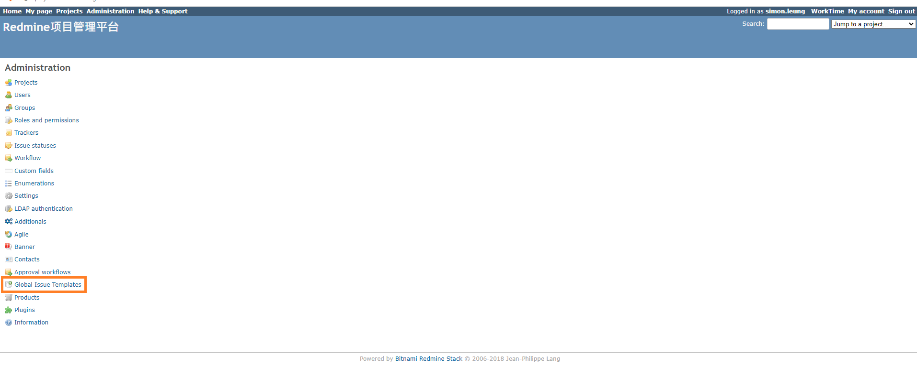Open My page from top menu
The image size is (917, 367).
pyautogui.click(x=39, y=11)
